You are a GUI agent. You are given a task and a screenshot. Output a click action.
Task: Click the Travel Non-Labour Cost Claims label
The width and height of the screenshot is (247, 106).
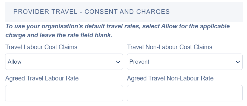click(x=170, y=47)
